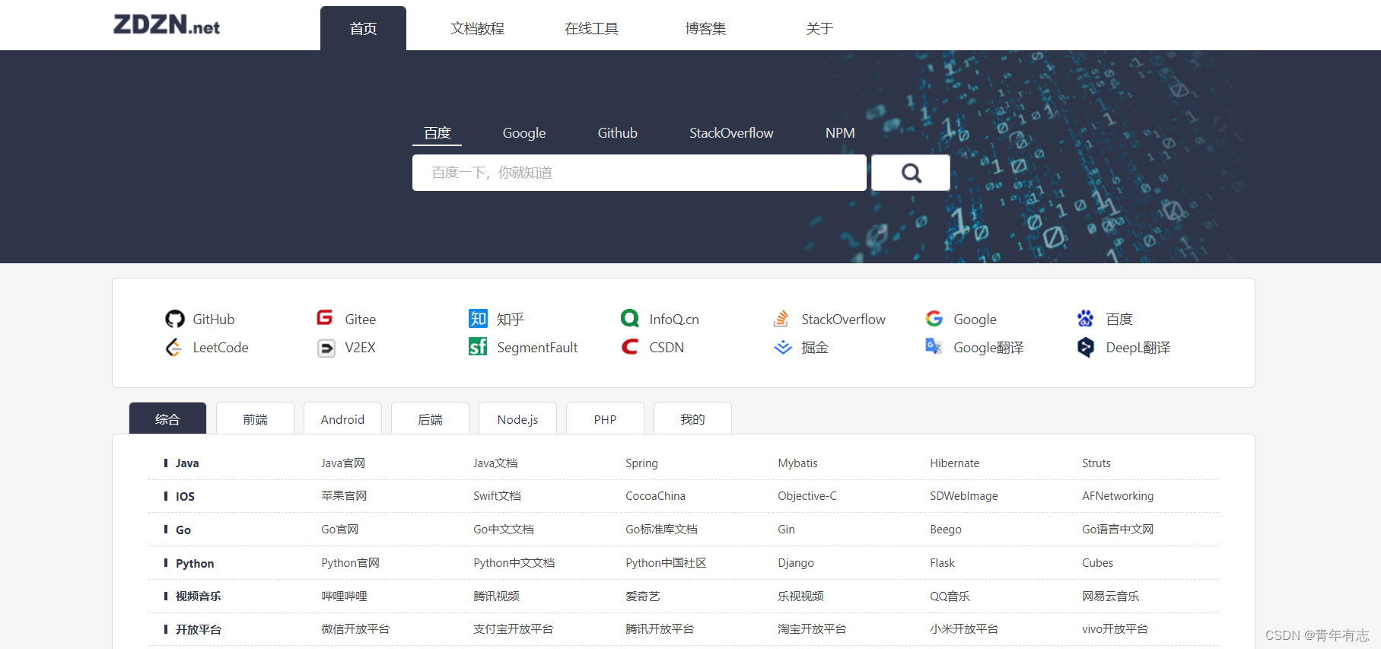Click the Zhihu 知 icon

click(x=478, y=319)
